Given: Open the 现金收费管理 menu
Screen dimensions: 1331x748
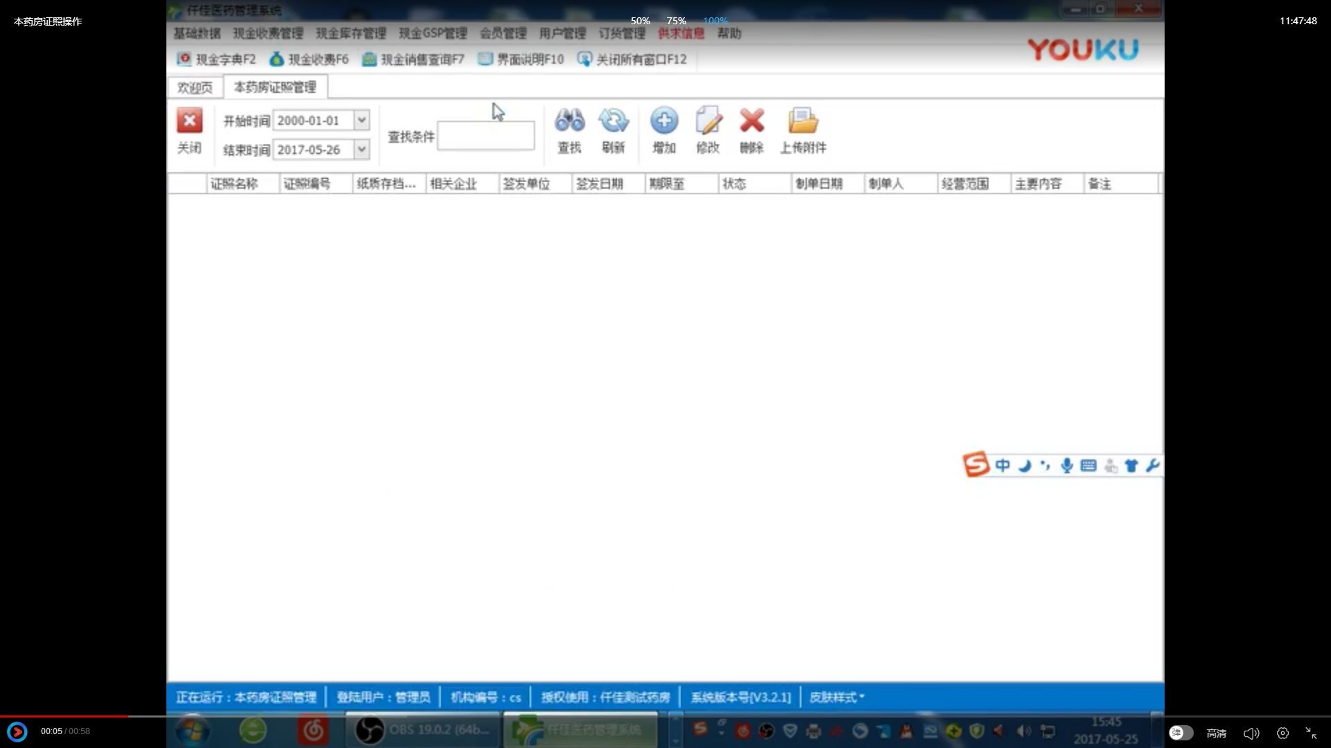Looking at the screenshot, I should click(x=268, y=33).
